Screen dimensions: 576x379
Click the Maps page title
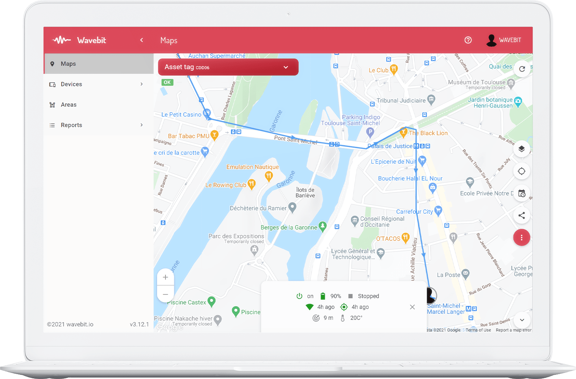coord(169,40)
